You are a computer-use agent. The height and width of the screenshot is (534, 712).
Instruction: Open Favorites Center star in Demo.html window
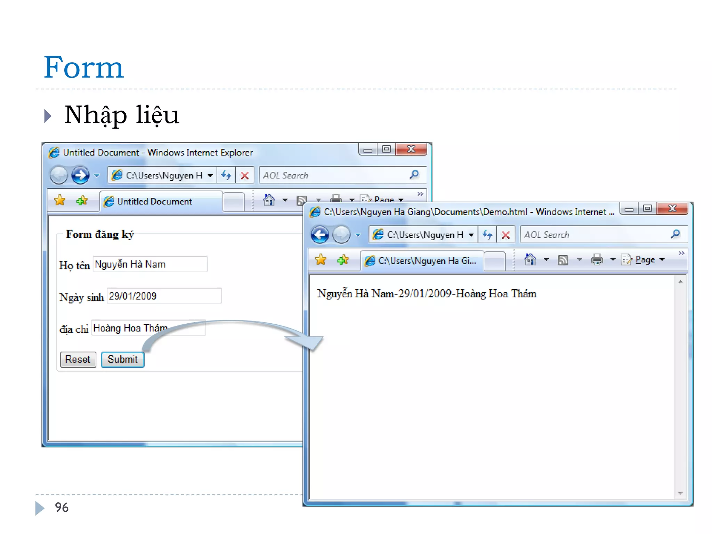pos(321,260)
